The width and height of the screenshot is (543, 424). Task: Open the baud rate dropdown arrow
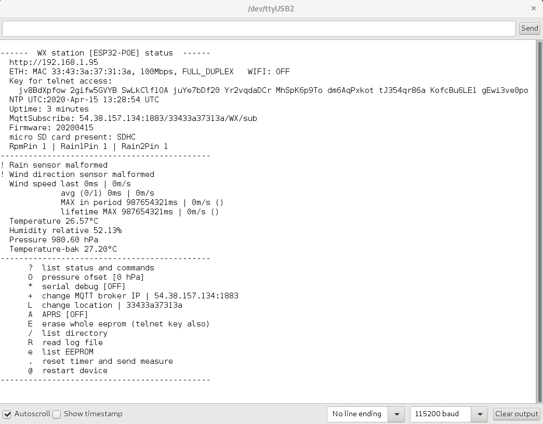click(x=480, y=414)
